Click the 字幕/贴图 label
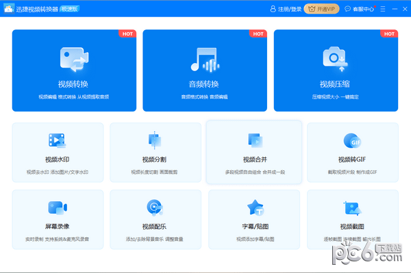The image size is (411, 273). 256,226
